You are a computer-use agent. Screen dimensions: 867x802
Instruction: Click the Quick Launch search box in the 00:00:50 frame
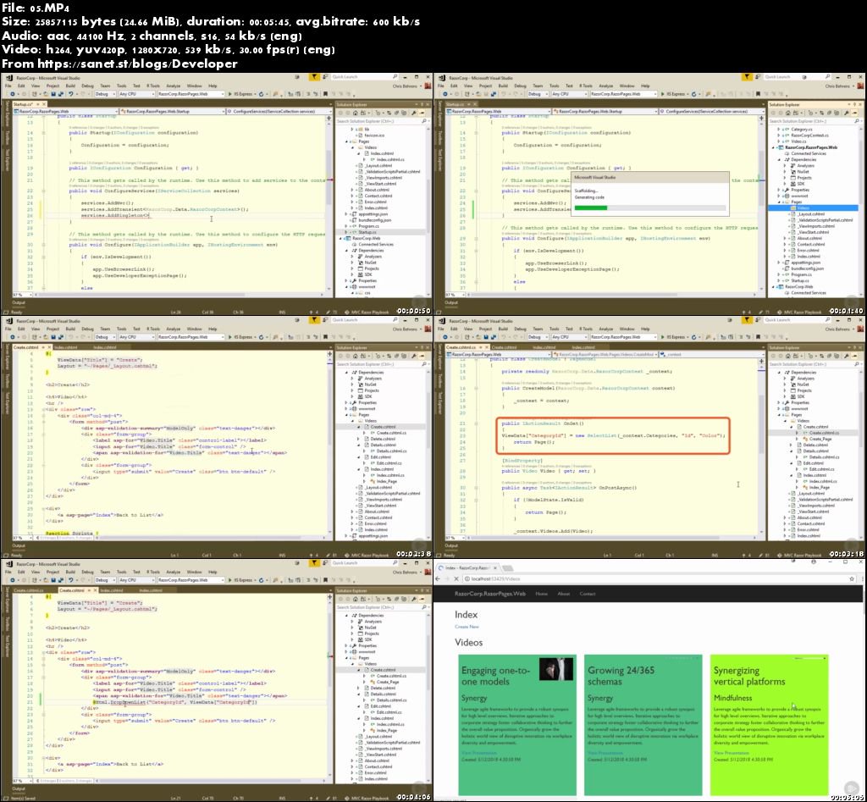tap(364, 77)
